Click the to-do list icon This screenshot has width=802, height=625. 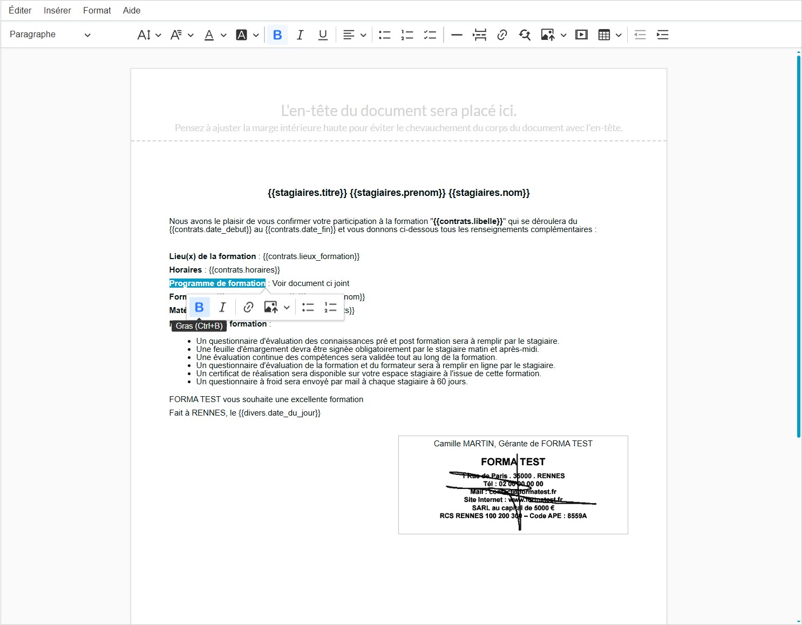(430, 35)
